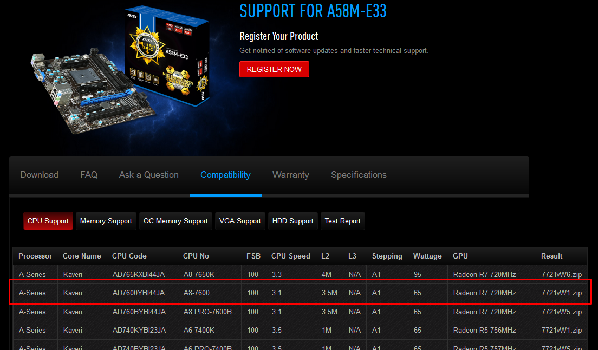Select the Ask a Question tab
This screenshot has height=350, width=598.
[149, 175]
